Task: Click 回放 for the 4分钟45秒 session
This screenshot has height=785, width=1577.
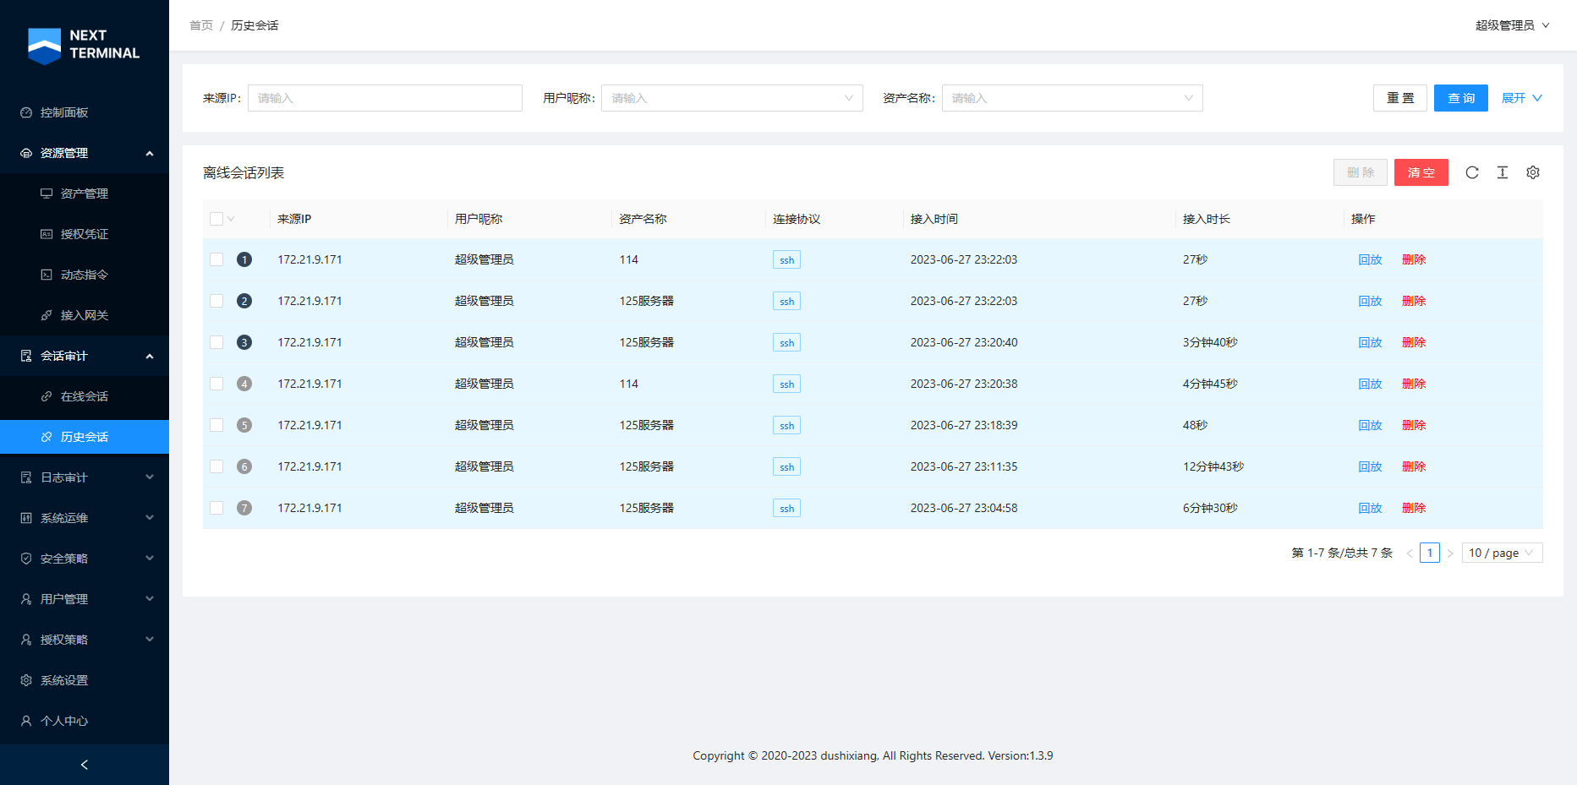Action: click(x=1370, y=384)
